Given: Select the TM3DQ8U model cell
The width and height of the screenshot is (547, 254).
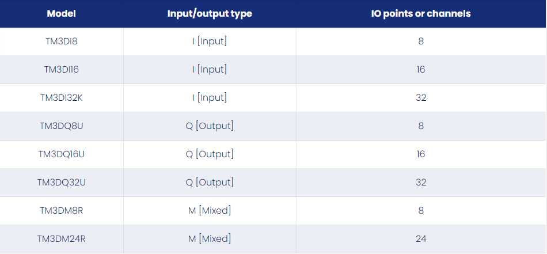Looking at the screenshot, I should click(62, 126).
